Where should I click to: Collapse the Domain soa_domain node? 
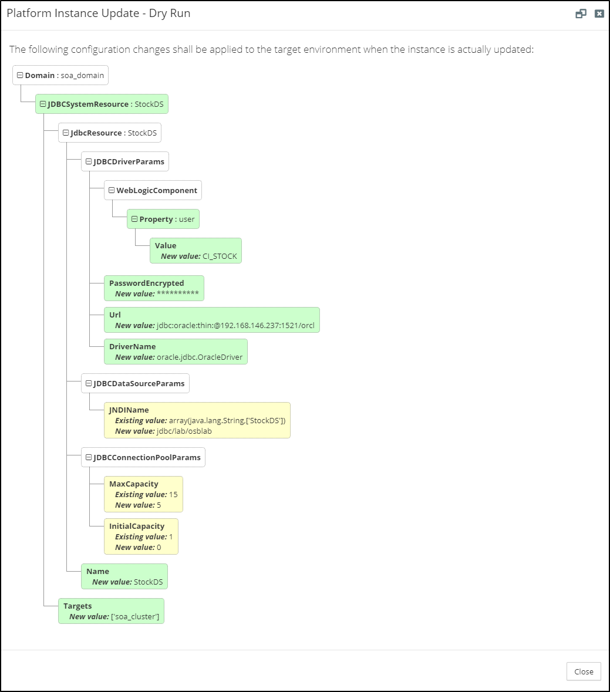(20, 75)
